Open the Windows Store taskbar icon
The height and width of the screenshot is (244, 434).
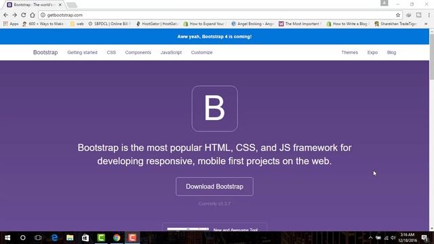(x=85, y=238)
